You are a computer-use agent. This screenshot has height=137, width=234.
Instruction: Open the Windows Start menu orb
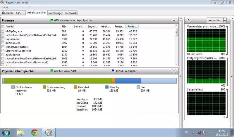6,133
